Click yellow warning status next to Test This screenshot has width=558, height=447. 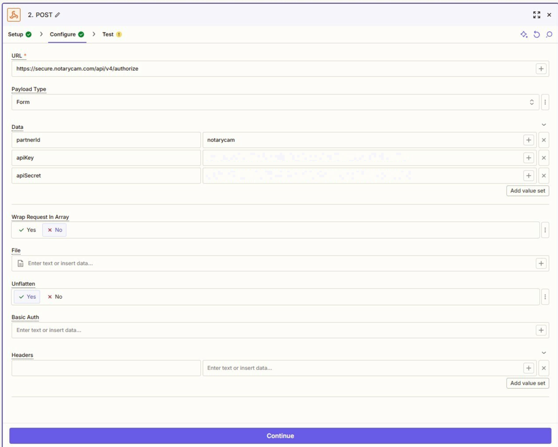point(119,35)
